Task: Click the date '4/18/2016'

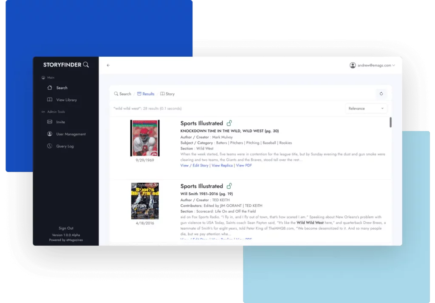Action: (145, 223)
